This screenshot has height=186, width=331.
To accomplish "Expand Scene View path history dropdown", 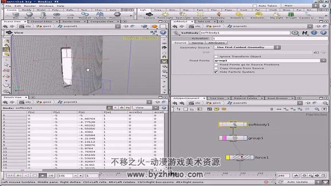I will pos(118,26).
